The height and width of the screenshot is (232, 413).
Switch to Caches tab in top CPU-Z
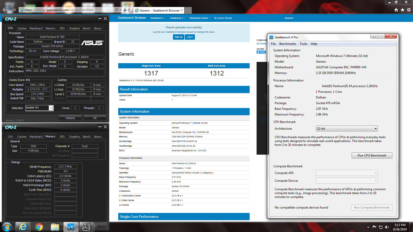(22, 28)
